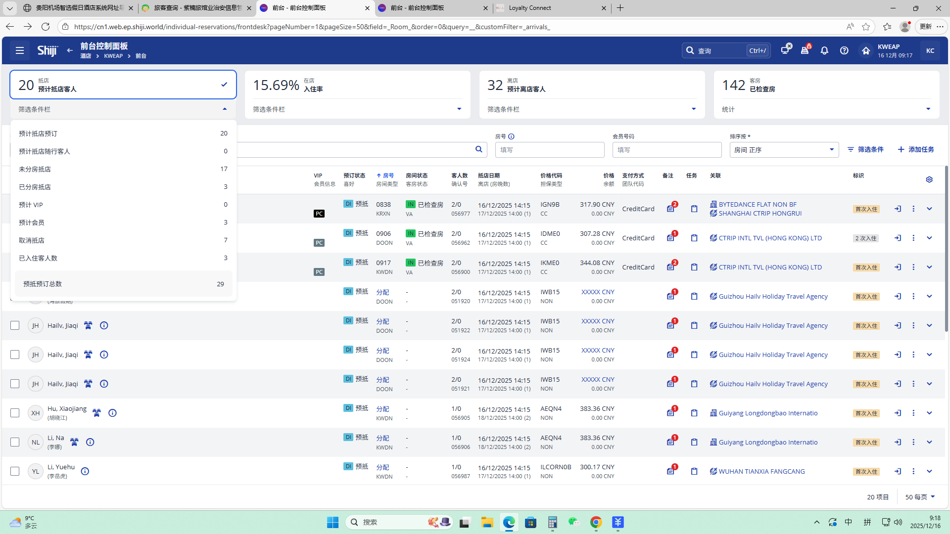Click info icon next to Li, Yuehu

(x=85, y=471)
